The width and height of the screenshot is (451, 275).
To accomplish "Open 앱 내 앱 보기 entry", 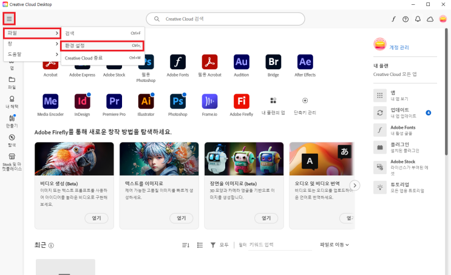I will coord(404,95).
